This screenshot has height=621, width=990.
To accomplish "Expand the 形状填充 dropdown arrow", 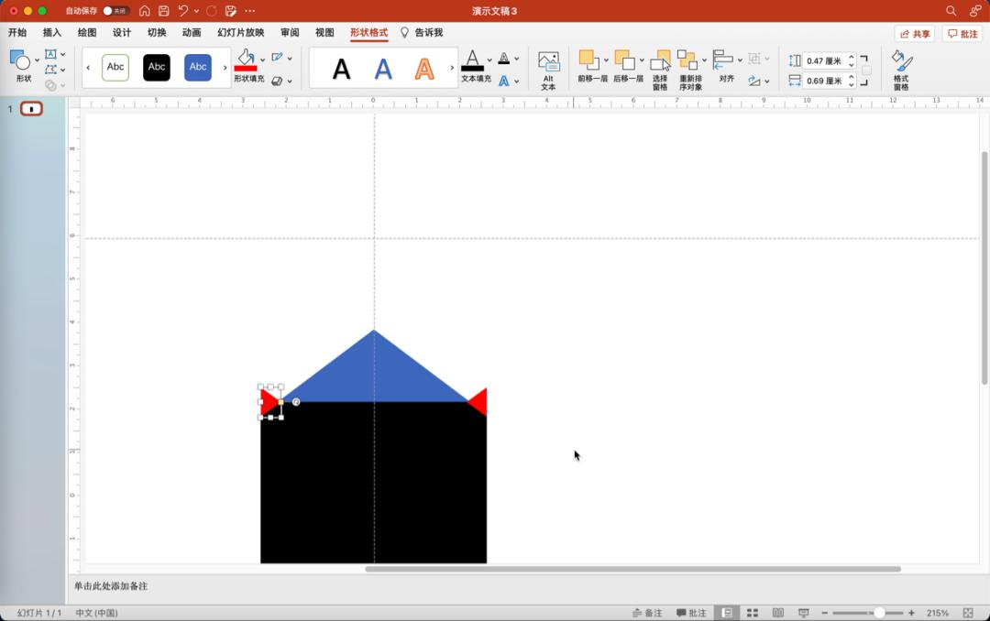I will 262,60.
